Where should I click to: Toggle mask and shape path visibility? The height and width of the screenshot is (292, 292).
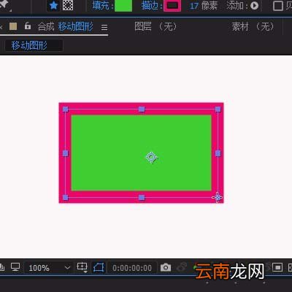pyautogui.click(x=99, y=268)
